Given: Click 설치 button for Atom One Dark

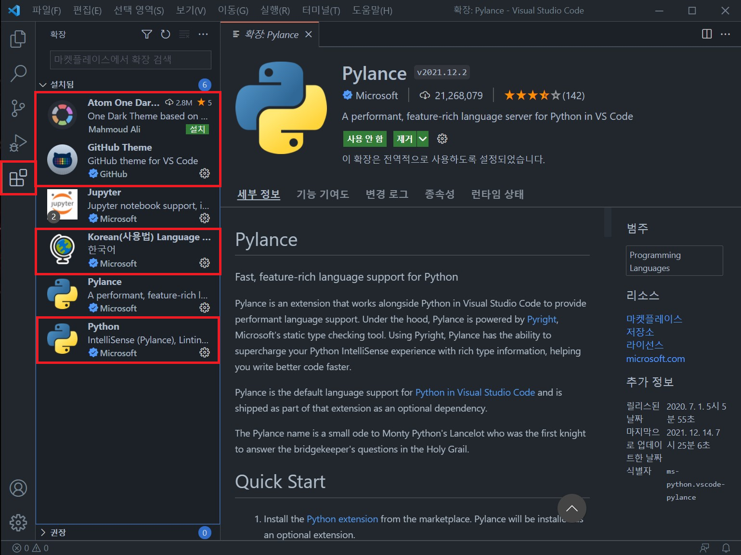Looking at the screenshot, I should click(x=197, y=129).
